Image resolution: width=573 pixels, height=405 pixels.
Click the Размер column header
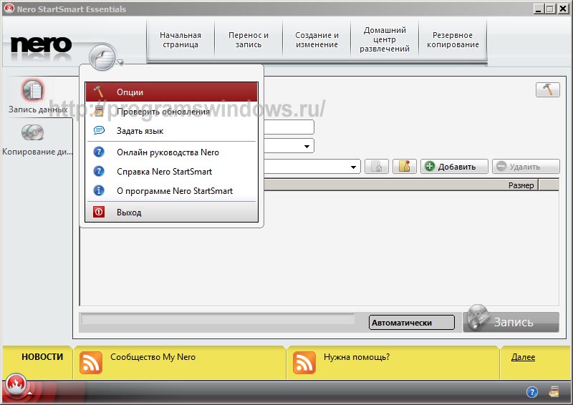[x=521, y=185]
